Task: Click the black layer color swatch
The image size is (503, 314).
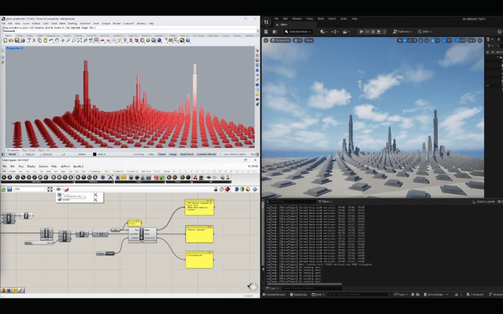Action: pos(95,154)
